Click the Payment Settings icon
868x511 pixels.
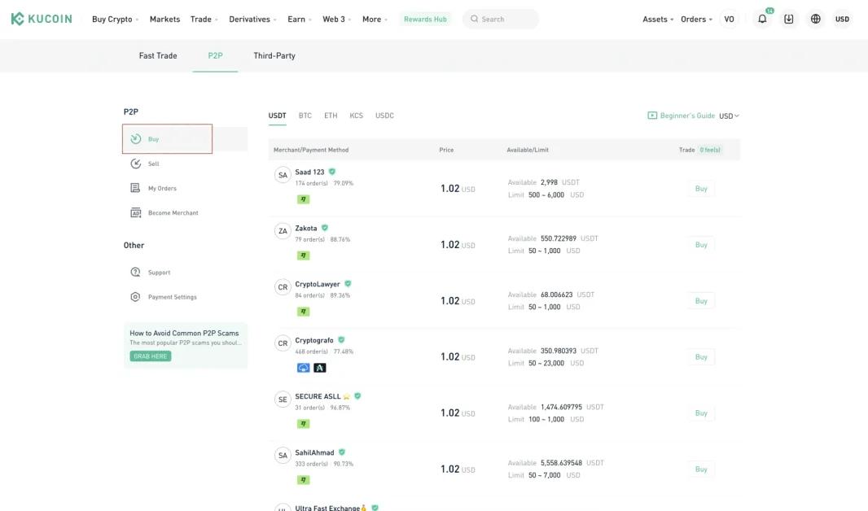[x=136, y=297]
